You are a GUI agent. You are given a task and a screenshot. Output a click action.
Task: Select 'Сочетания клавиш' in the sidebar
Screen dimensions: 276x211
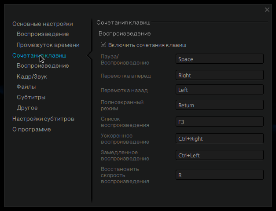(39, 55)
